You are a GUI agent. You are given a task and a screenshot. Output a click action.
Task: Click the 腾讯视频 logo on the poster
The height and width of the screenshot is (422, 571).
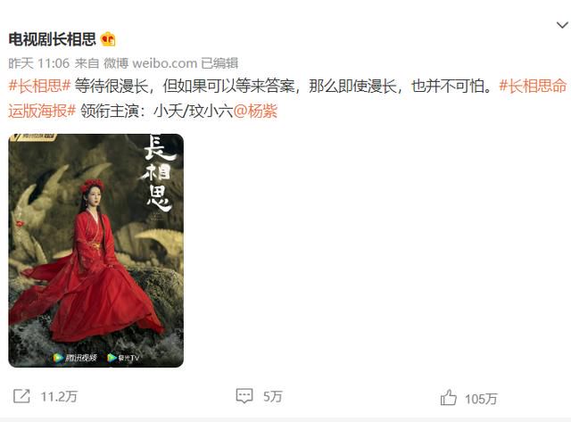(75, 358)
